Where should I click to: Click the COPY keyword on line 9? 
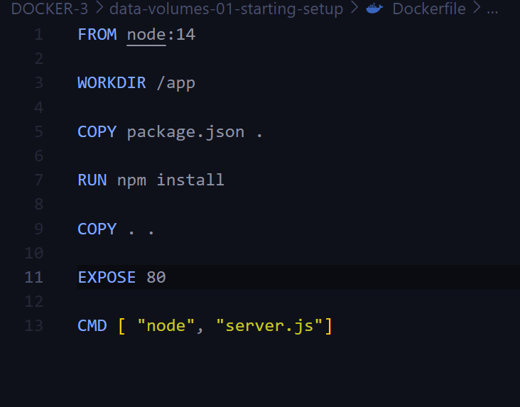(x=97, y=229)
